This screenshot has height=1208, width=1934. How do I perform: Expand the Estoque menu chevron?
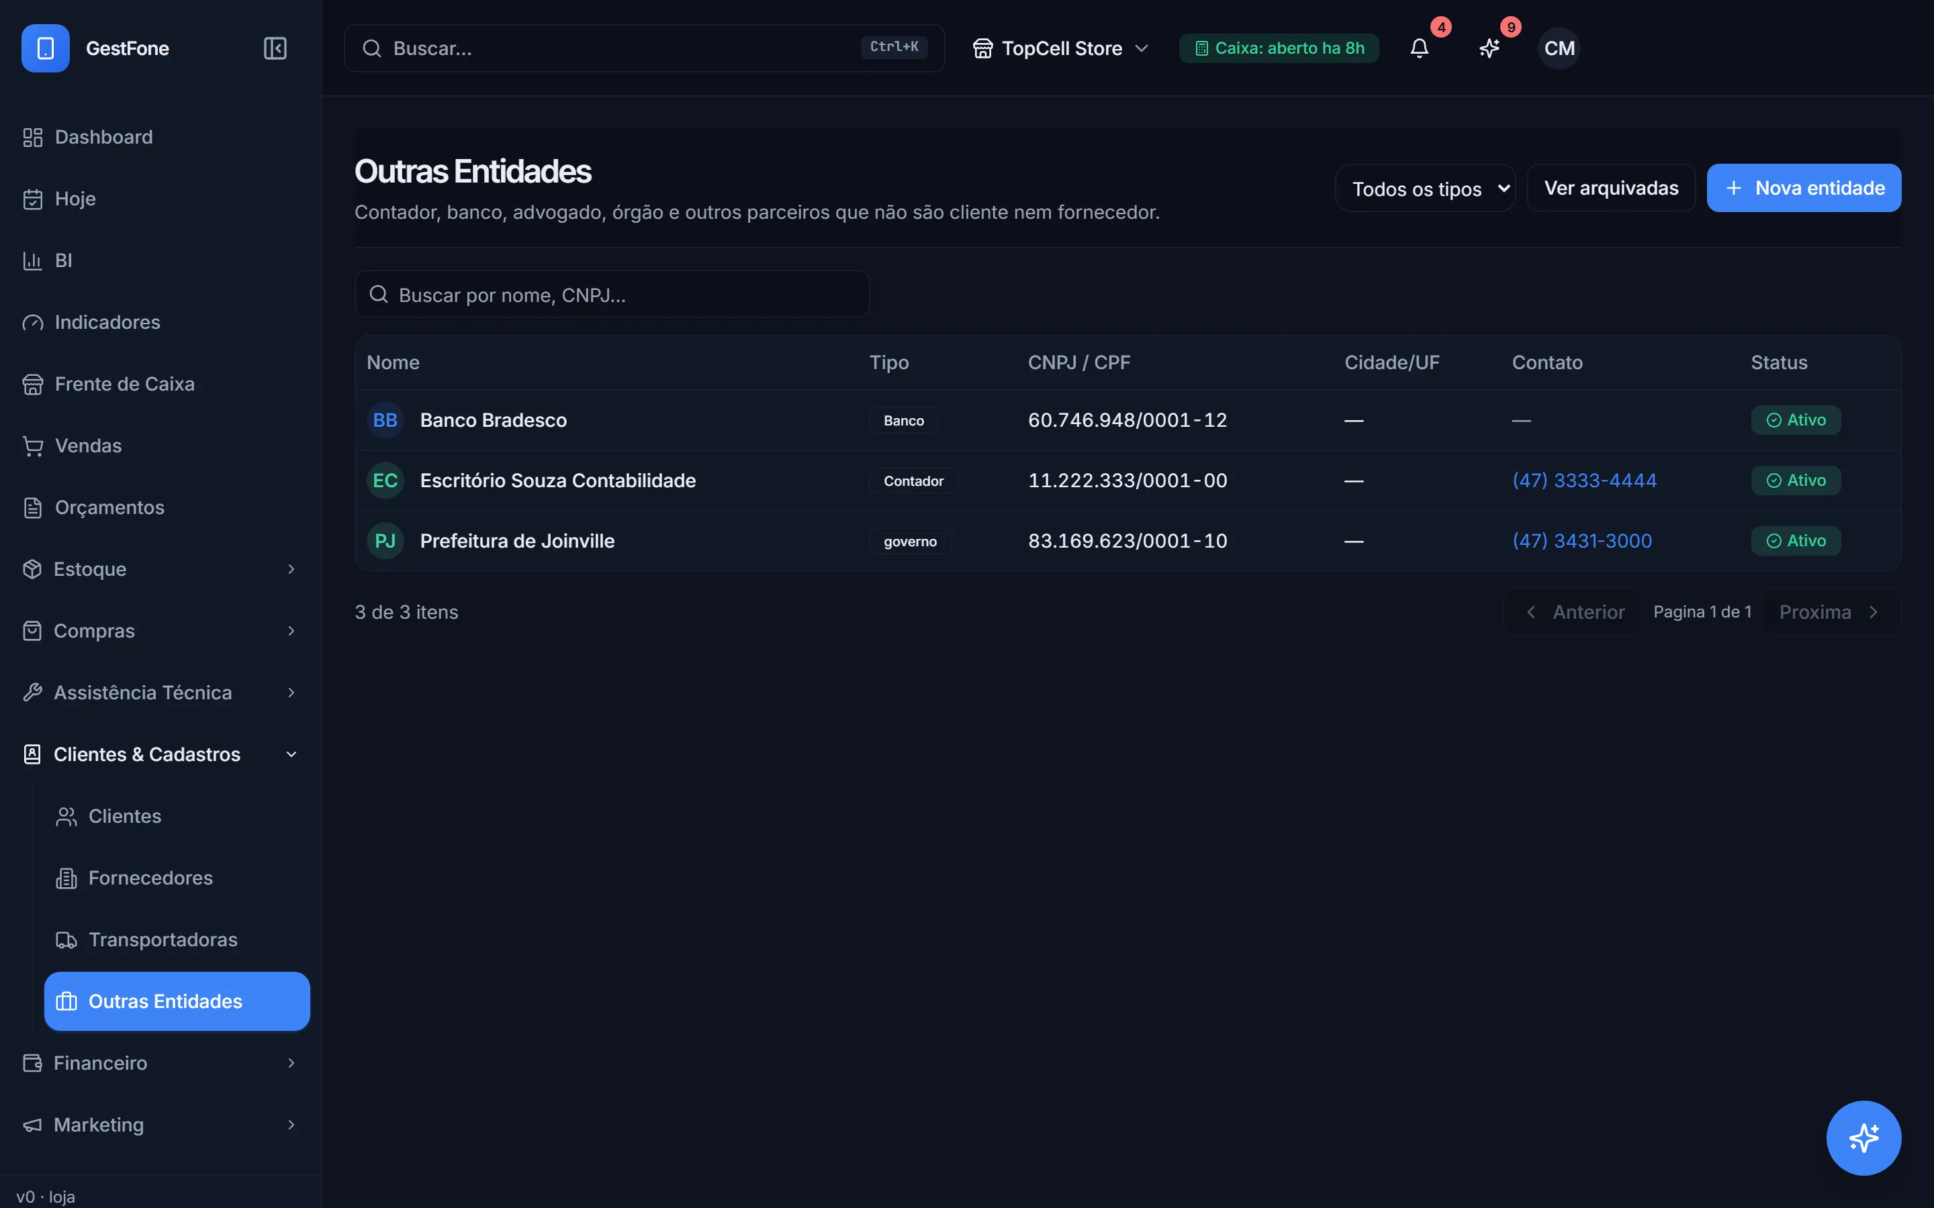tap(291, 569)
